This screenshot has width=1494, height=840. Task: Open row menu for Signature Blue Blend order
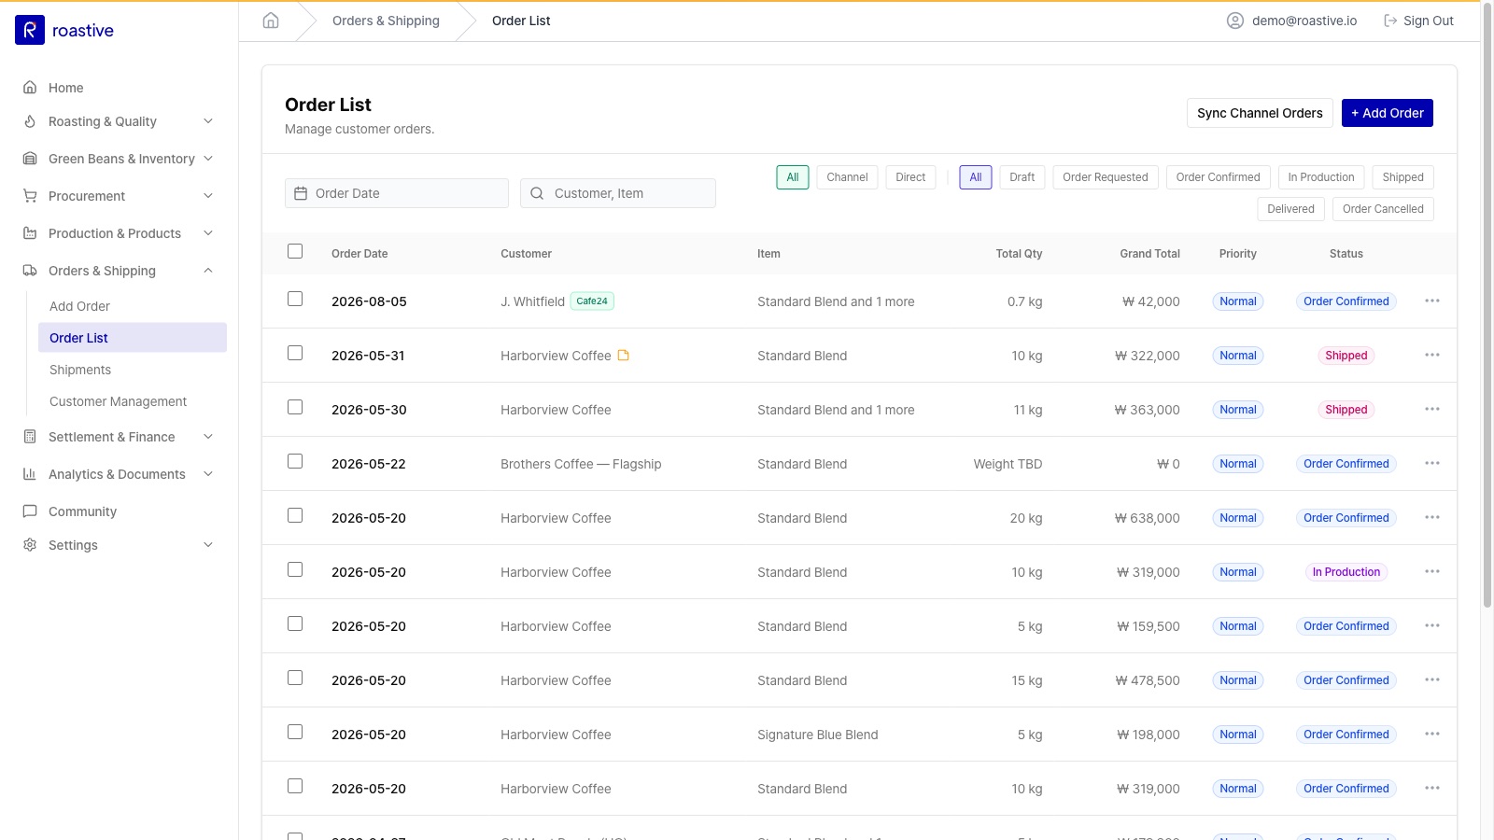tap(1432, 735)
